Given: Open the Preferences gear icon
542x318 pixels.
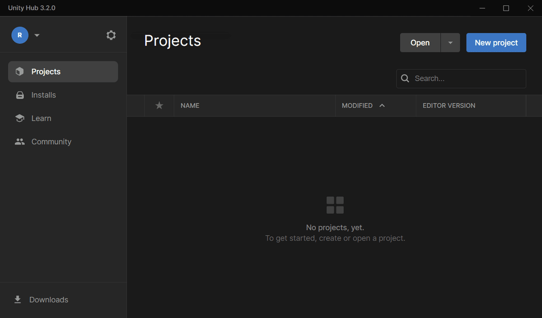Looking at the screenshot, I should pyautogui.click(x=111, y=35).
